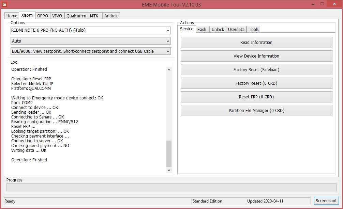Run Factory Reset (0 CRD)
The image size is (343, 209).
(x=256, y=83)
